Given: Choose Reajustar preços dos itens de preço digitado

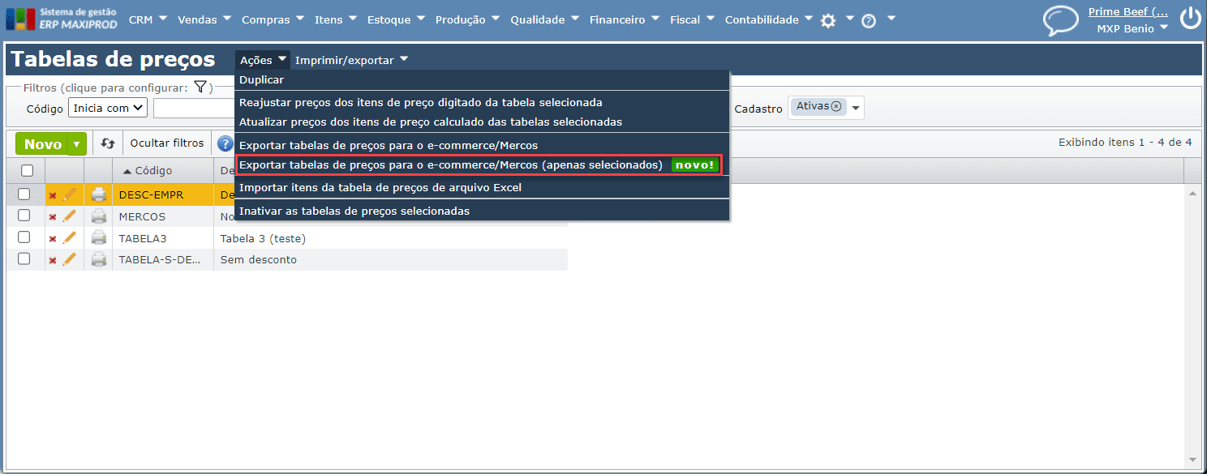Looking at the screenshot, I should click(x=483, y=102).
